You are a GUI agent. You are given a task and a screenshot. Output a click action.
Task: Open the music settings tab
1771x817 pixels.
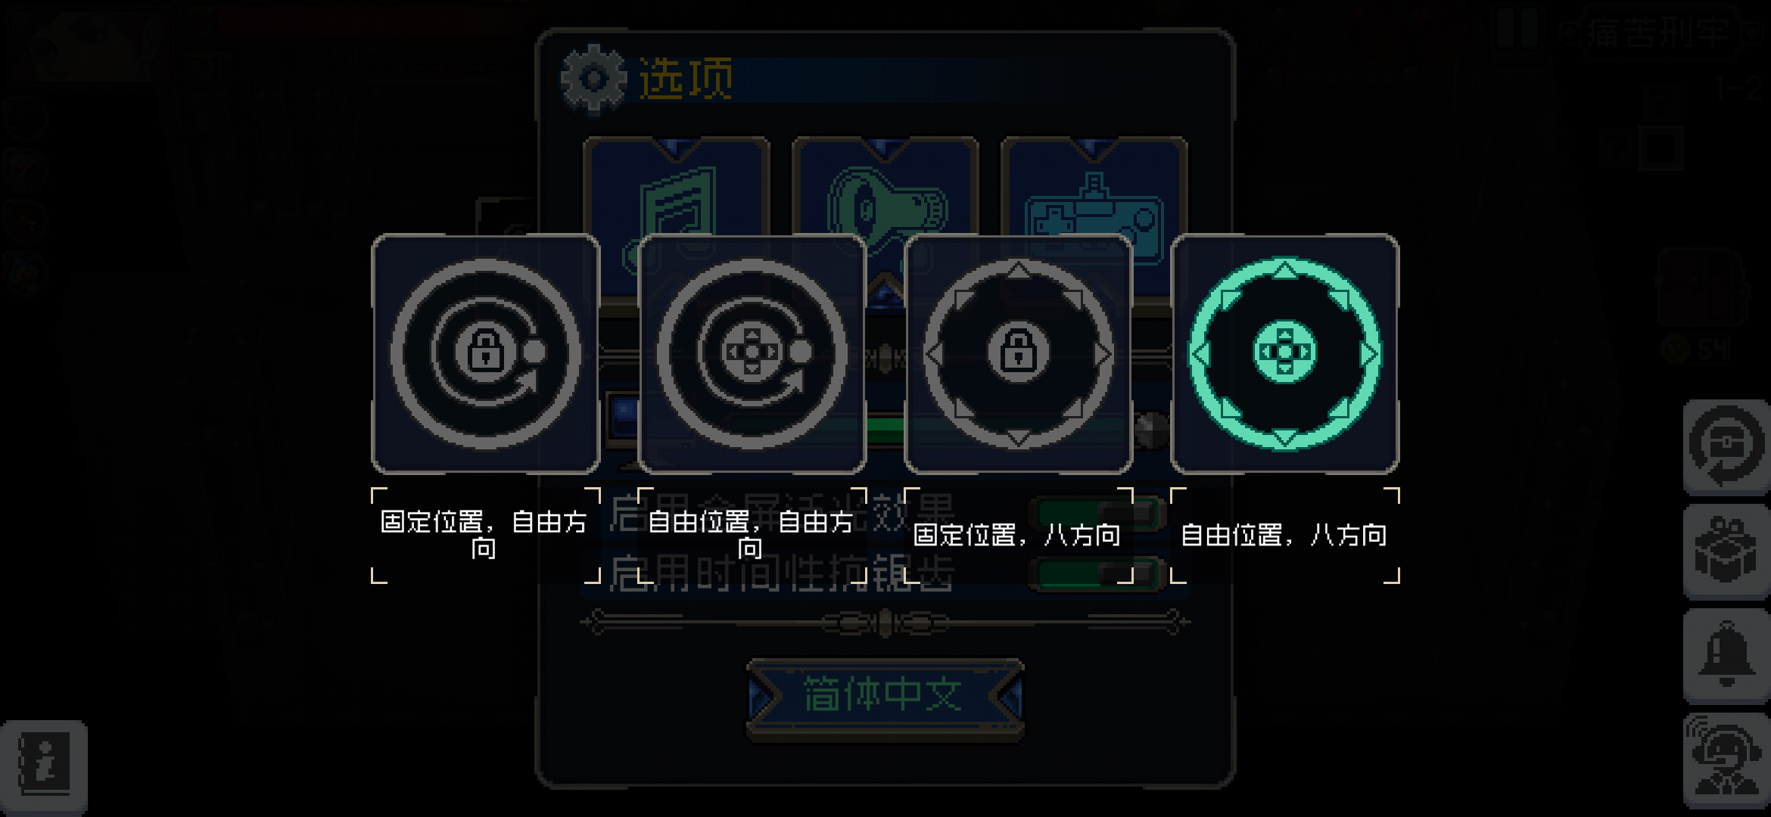[676, 186]
